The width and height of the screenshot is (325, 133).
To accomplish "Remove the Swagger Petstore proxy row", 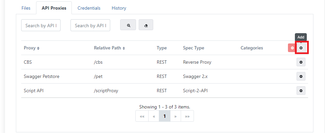I will click(x=301, y=77).
